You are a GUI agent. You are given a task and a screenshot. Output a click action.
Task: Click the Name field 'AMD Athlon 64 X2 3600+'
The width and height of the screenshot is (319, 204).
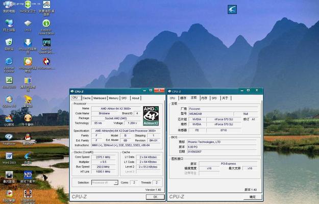tap(116, 109)
